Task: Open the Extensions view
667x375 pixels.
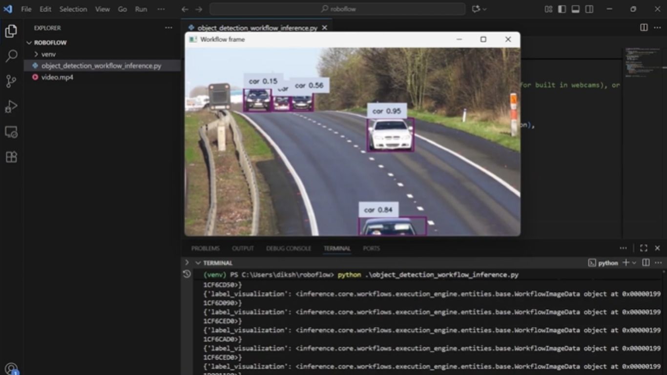Action: (x=11, y=157)
